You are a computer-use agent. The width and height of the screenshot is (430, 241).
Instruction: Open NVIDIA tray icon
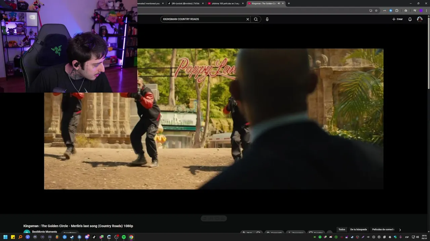314,237
